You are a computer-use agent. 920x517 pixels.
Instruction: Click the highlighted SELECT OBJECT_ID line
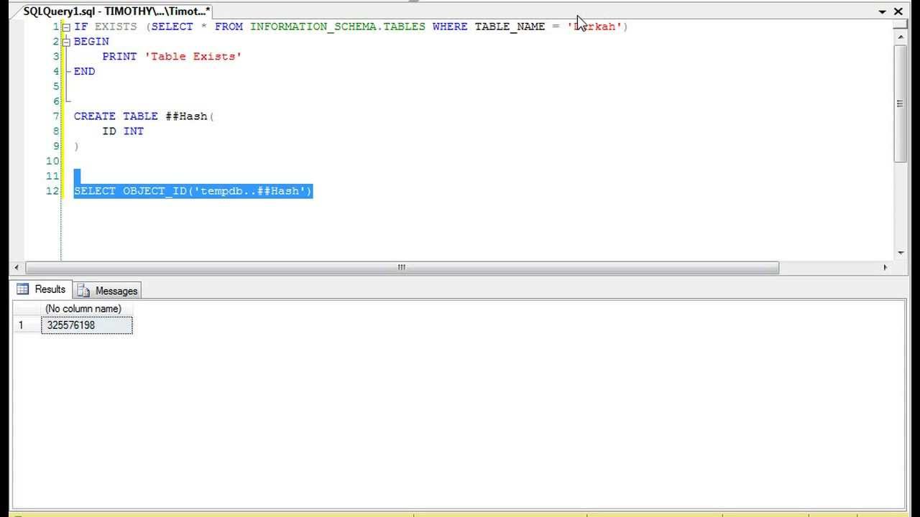point(193,191)
